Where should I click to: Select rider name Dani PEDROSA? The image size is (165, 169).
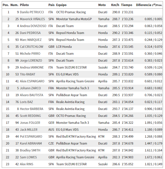point(30,33)
